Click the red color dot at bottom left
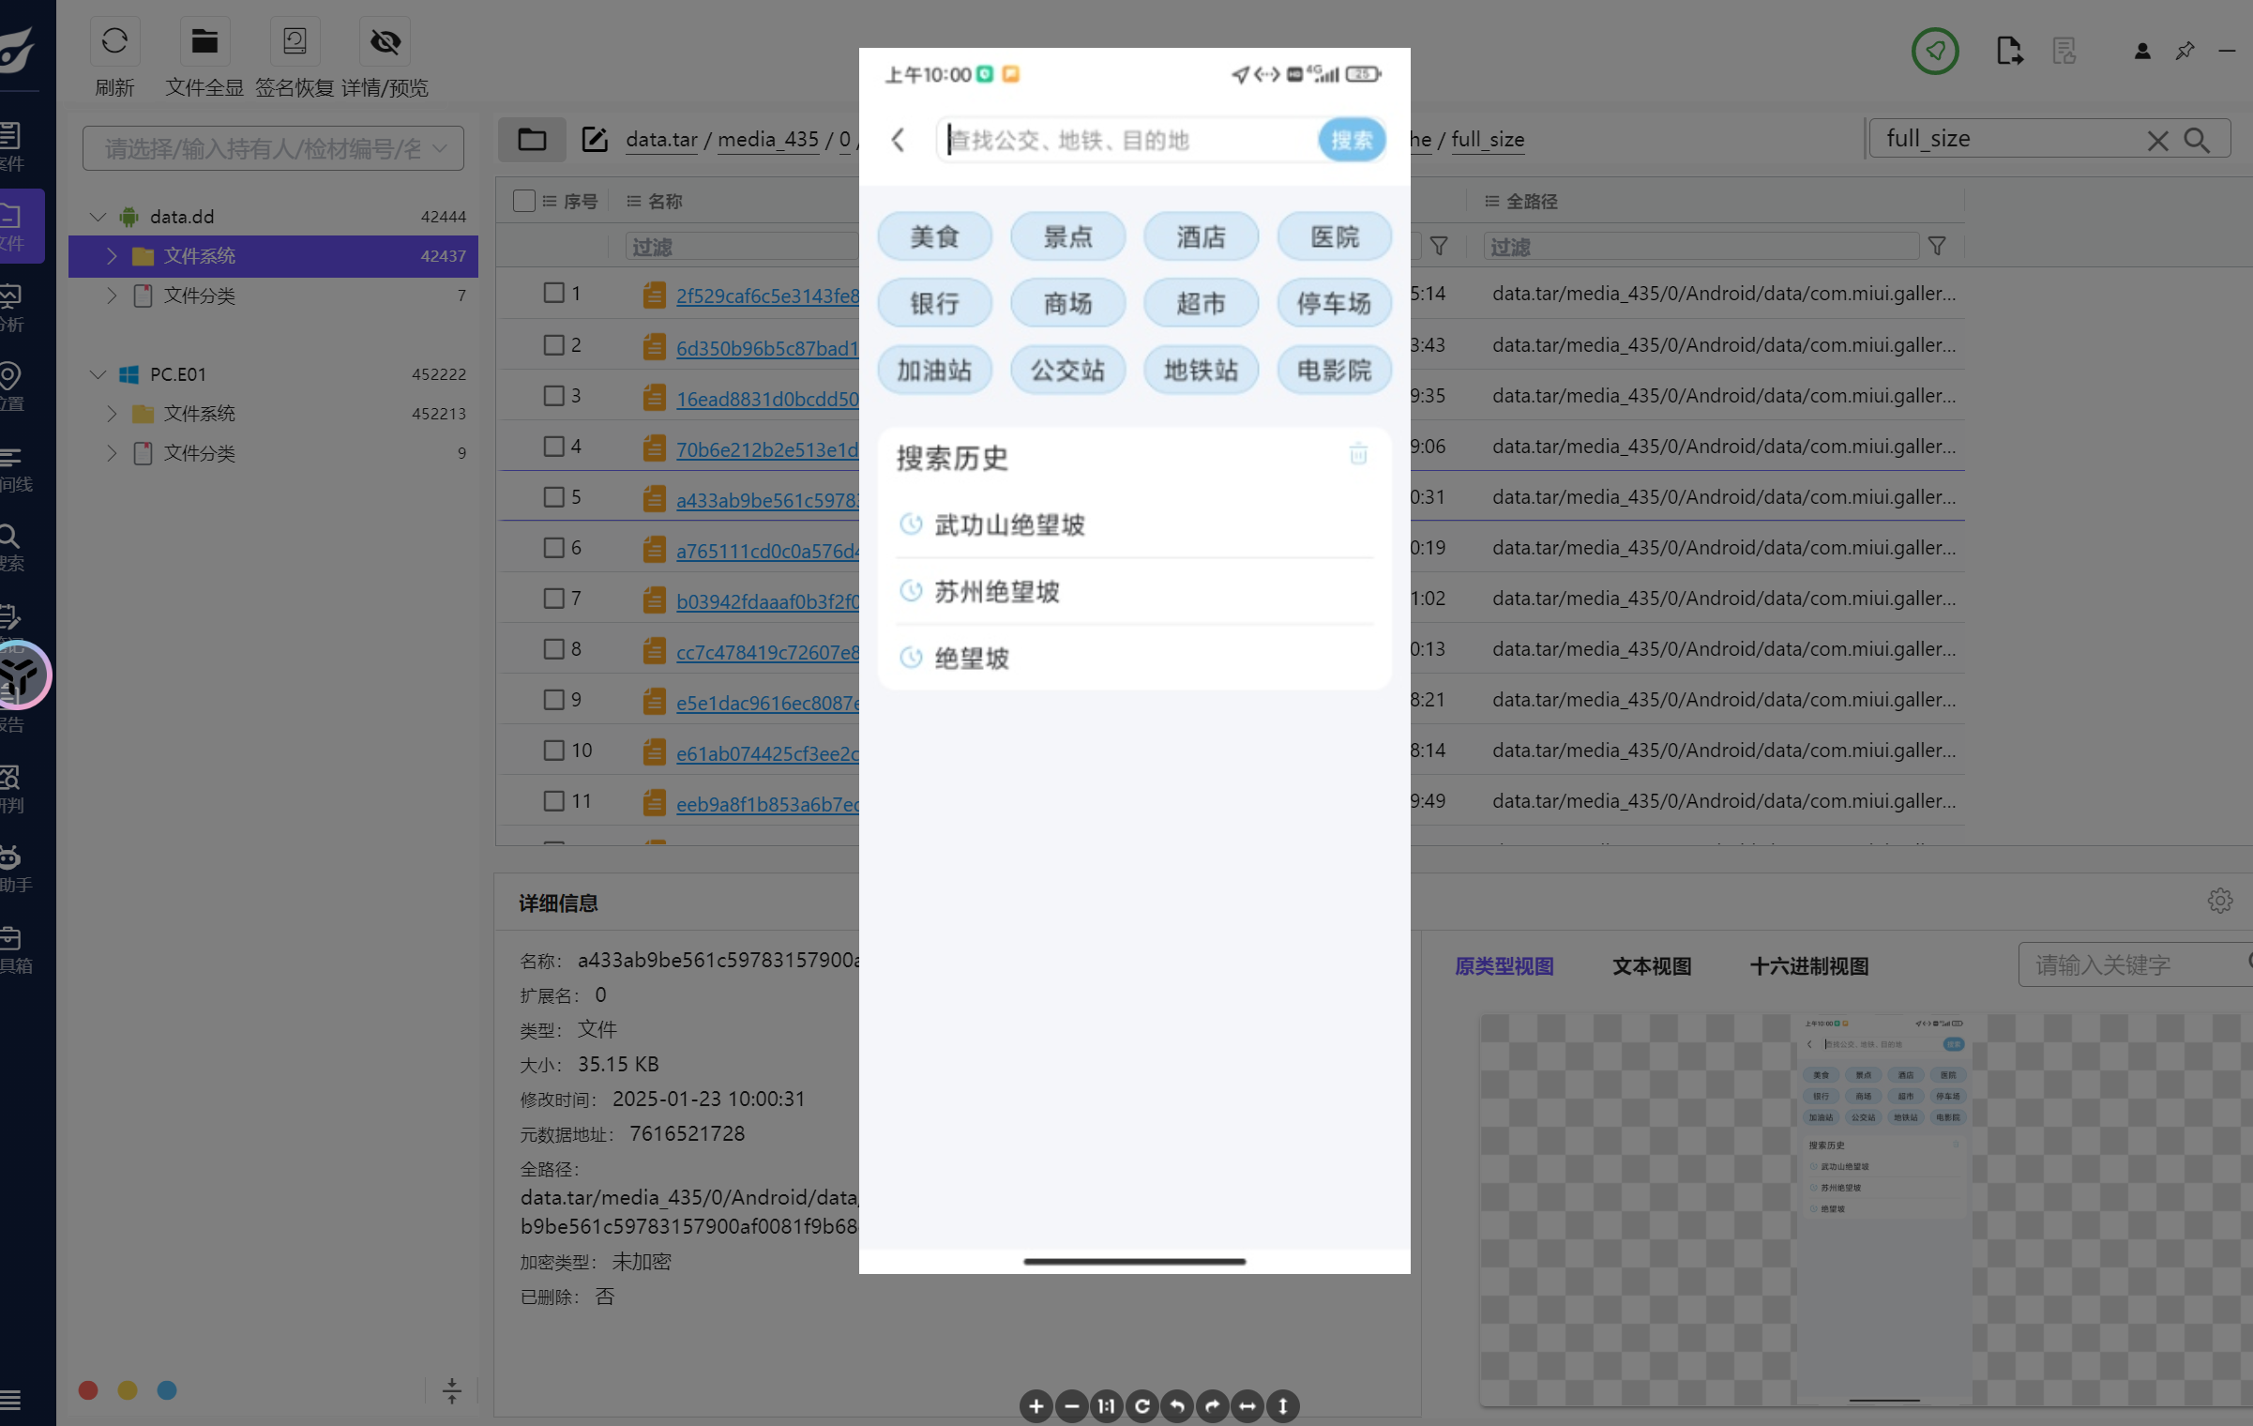2253x1426 pixels. 88,1390
